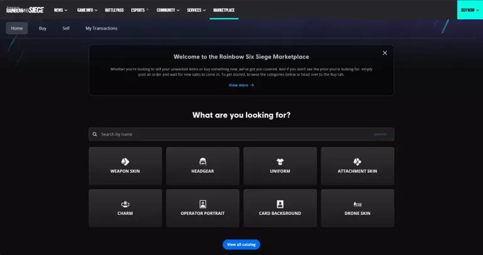The height and width of the screenshot is (255, 483).
Task: Click the welcome banner heading text
Action: (x=241, y=57)
